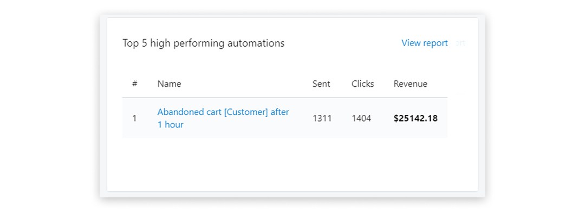Click the Name column header
The height and width of the screenshot is (212, 585).
169,84
